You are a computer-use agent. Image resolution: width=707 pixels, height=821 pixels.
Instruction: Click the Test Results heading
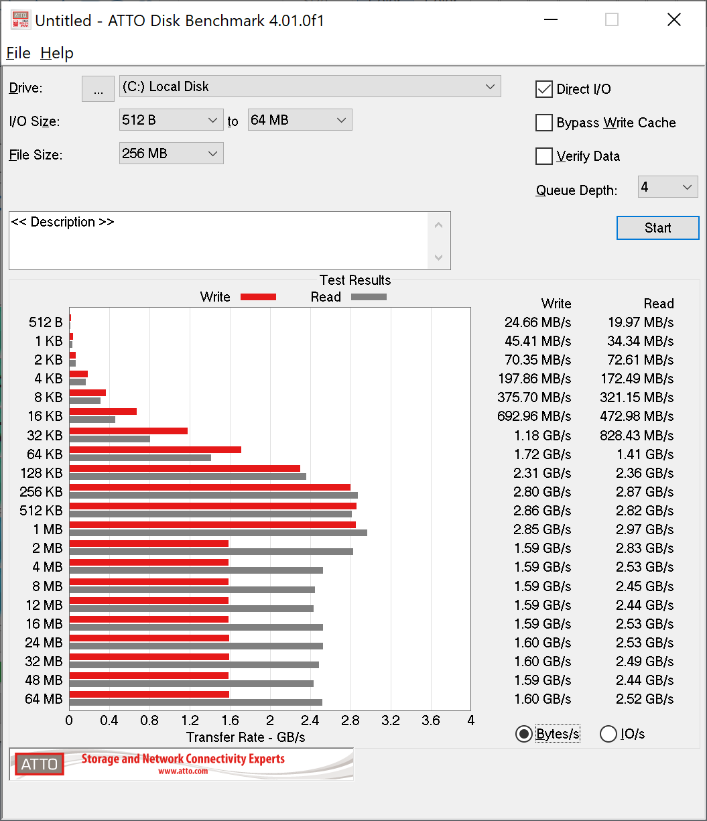coord(355,280)
